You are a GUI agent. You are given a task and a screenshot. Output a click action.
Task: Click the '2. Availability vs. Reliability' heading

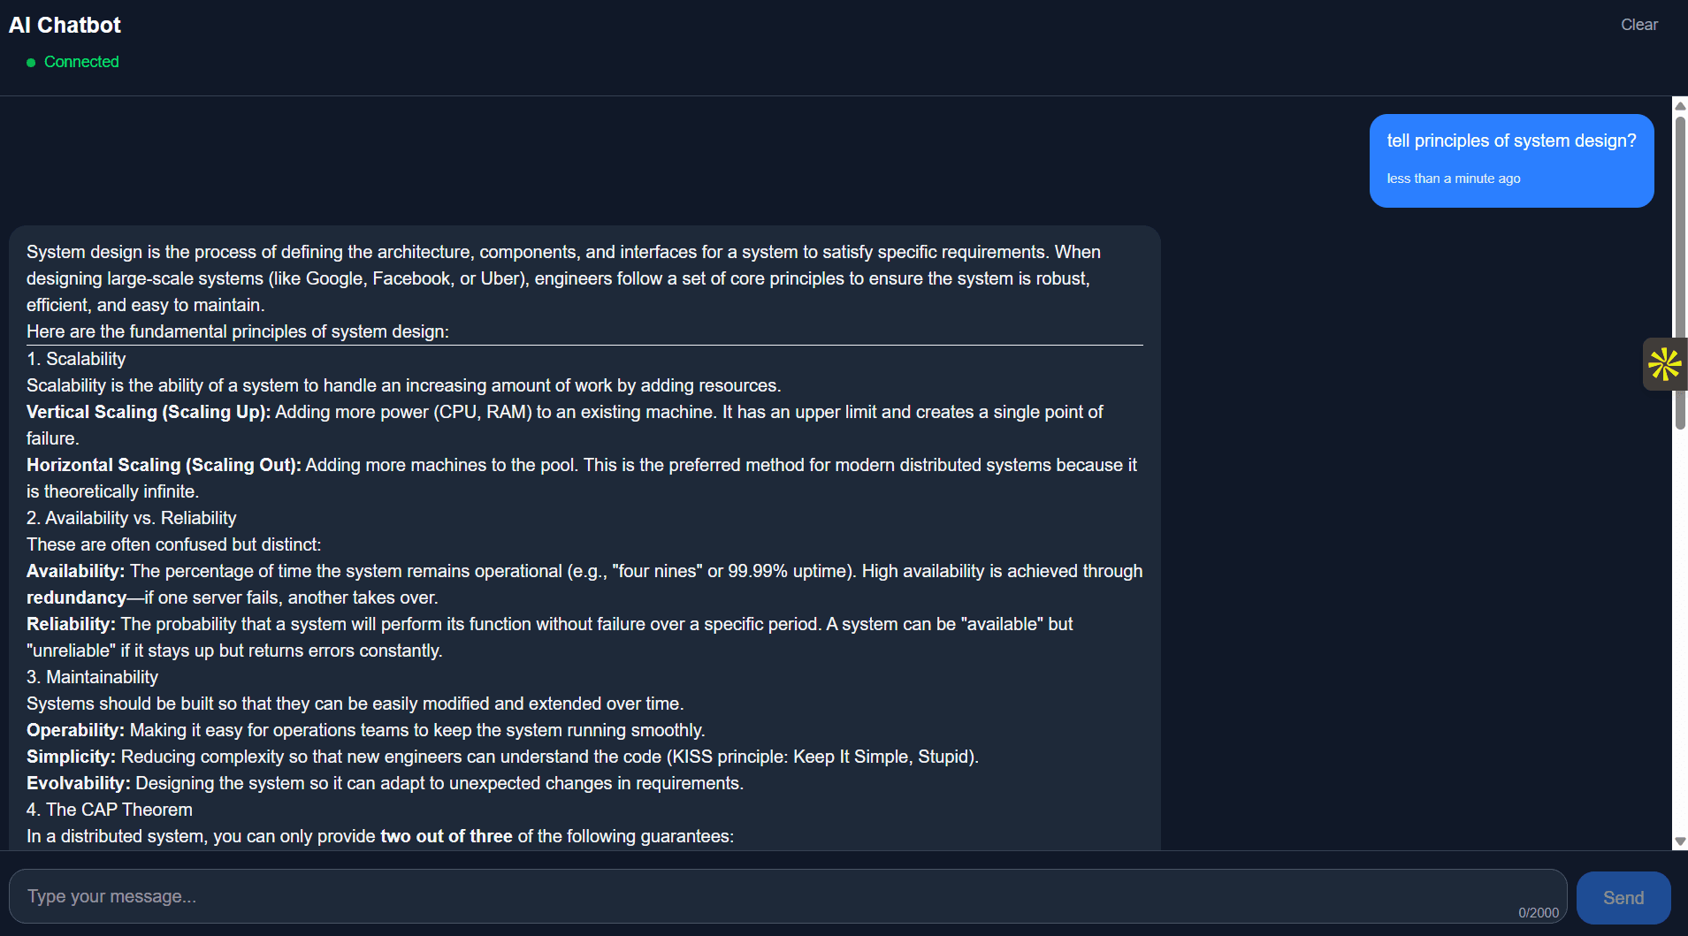point(132,518)
